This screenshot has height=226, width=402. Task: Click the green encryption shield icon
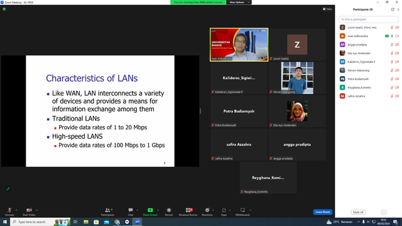tap(4, 9)
